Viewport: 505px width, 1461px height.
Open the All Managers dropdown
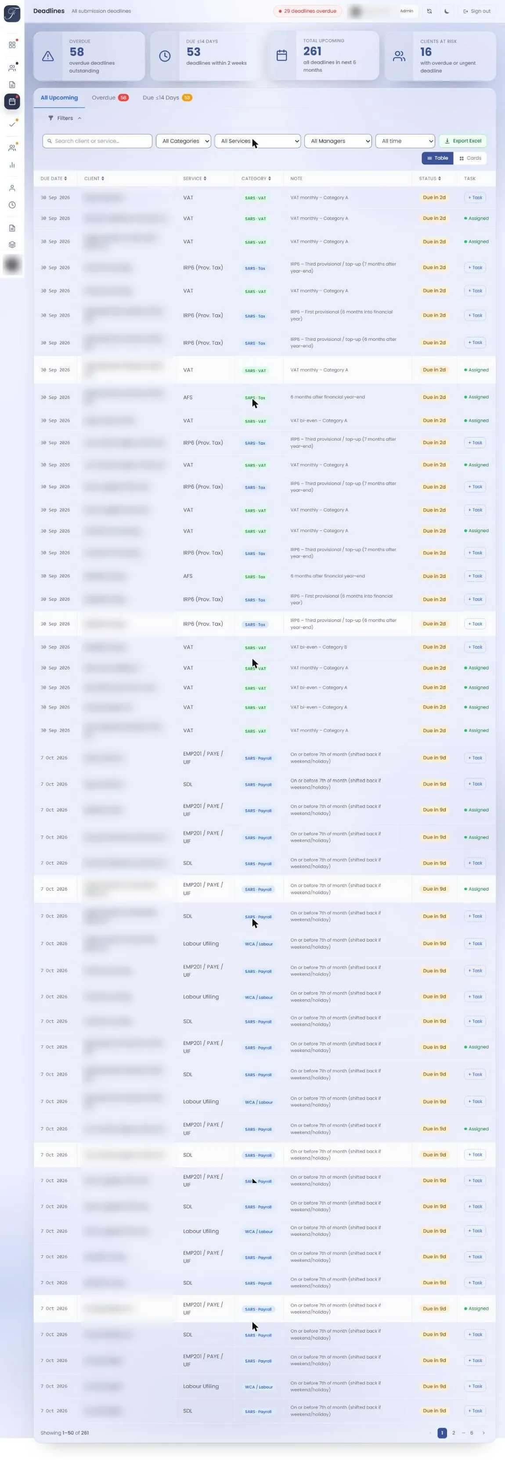click(338, 141)
